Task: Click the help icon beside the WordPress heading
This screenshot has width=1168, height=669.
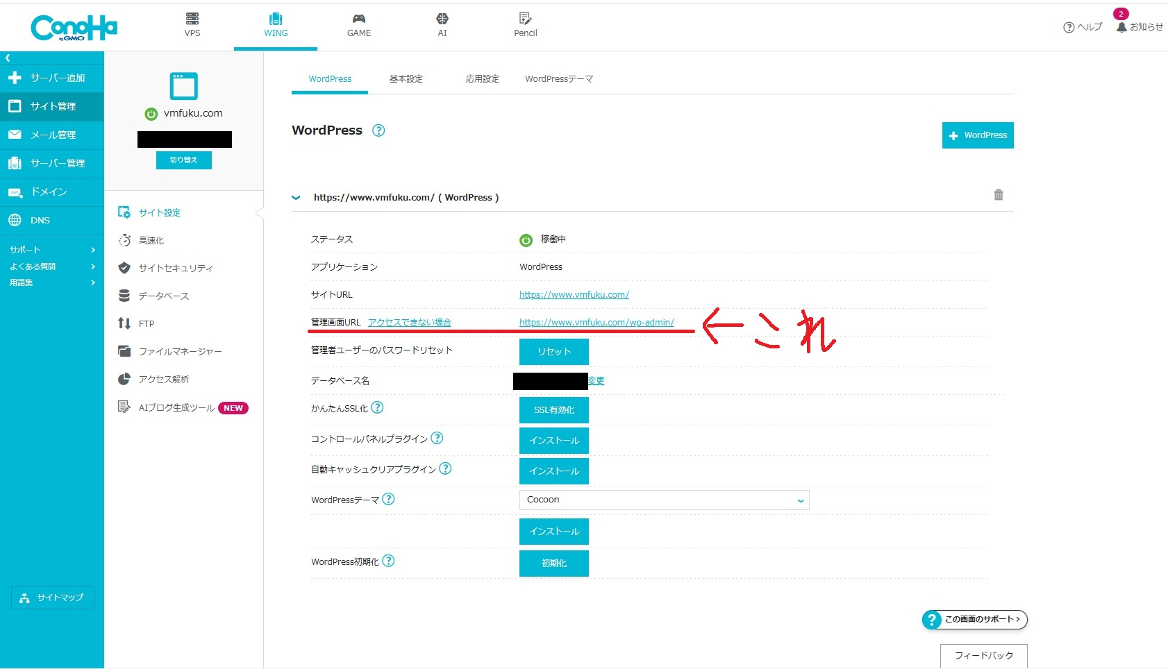Action: tap(378, 130)
